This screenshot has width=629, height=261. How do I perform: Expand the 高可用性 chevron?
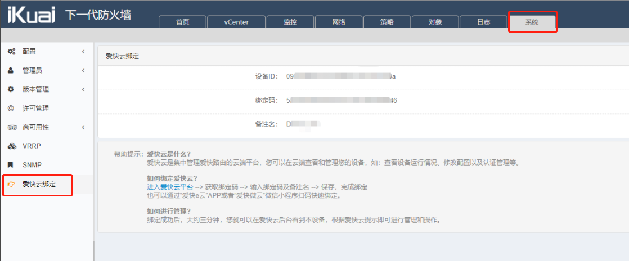83,127
